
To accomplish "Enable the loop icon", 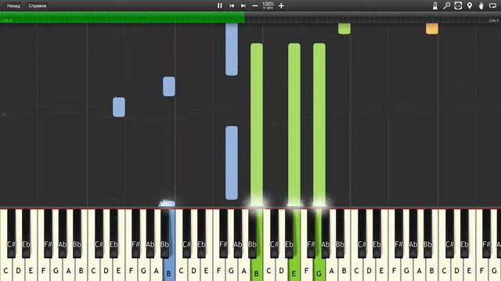I will (492, 5).
